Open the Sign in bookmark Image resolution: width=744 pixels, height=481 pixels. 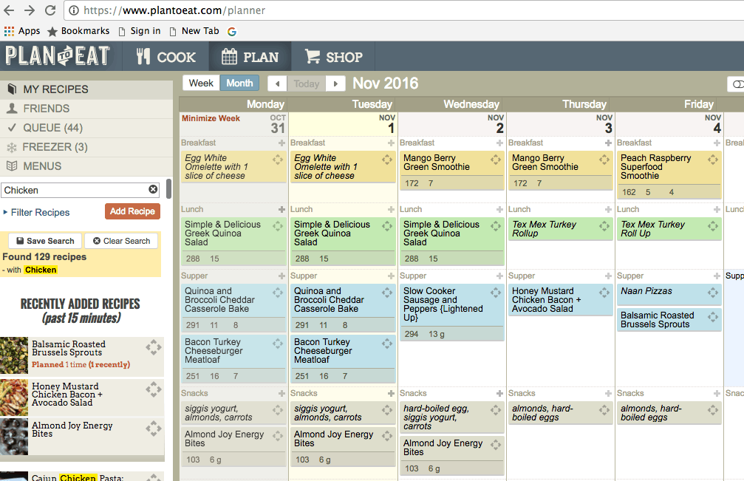pyautogui.click(x=140, y=31)
